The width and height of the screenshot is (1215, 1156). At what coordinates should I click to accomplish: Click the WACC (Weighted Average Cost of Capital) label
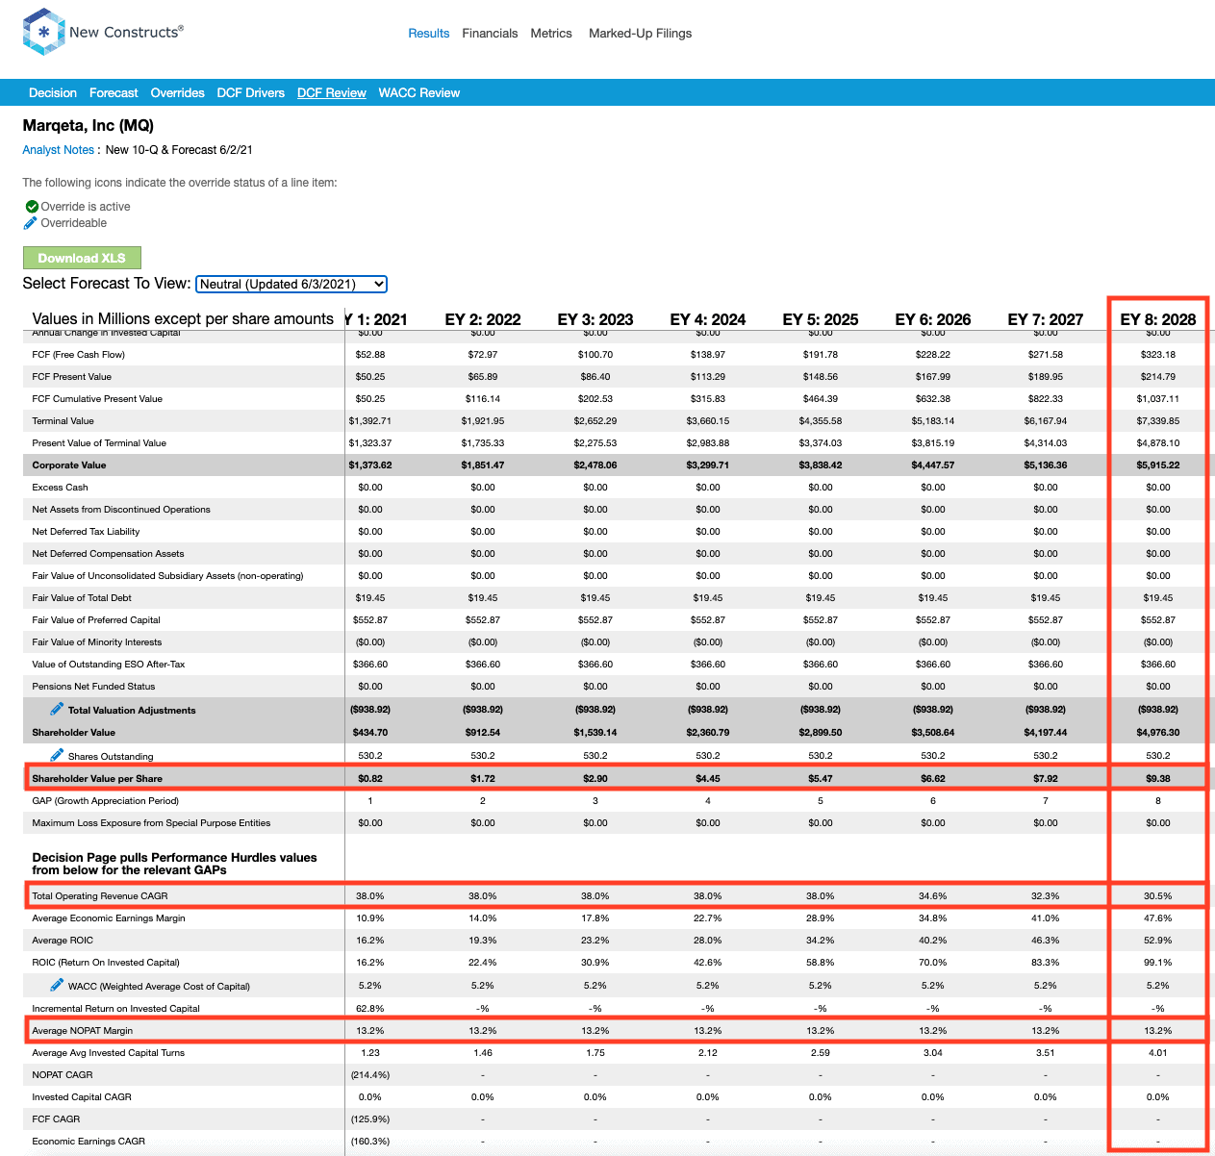coord(159,986)
